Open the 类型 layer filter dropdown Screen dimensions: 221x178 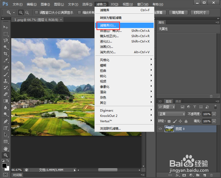166,107
